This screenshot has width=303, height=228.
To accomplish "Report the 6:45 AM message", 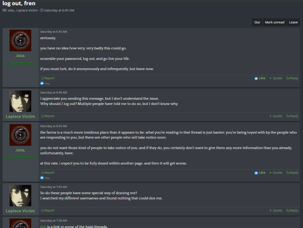I will tap(47, 78).
